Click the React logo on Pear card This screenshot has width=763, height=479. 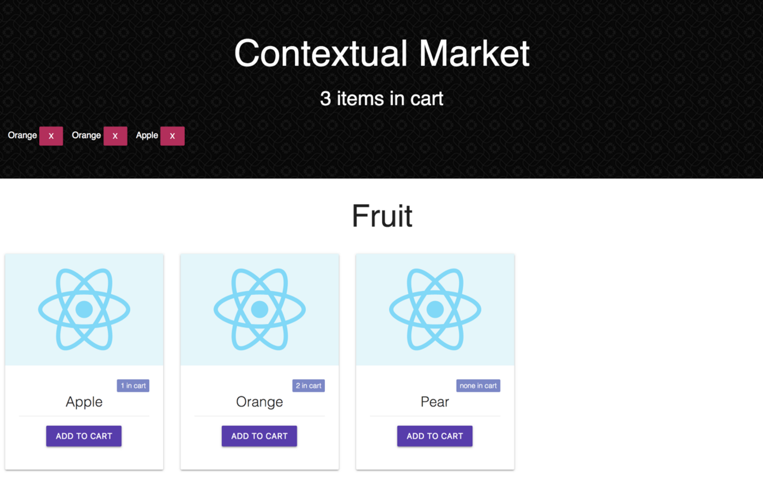[435, 309]
